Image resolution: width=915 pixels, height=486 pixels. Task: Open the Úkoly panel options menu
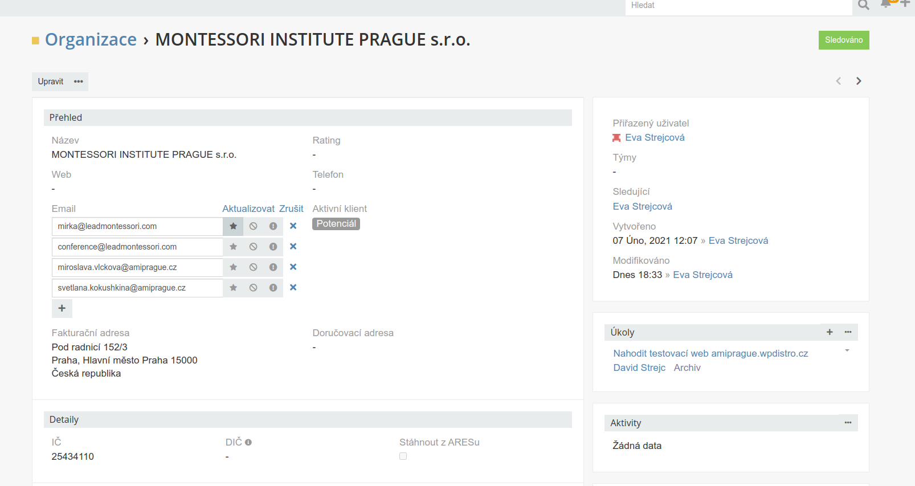848,332
